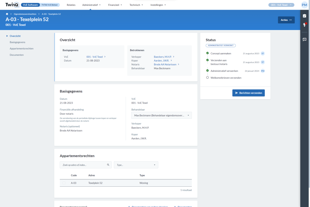310x207 pixels.
Task: Open the Financieel menu
Action: [115, 5]
